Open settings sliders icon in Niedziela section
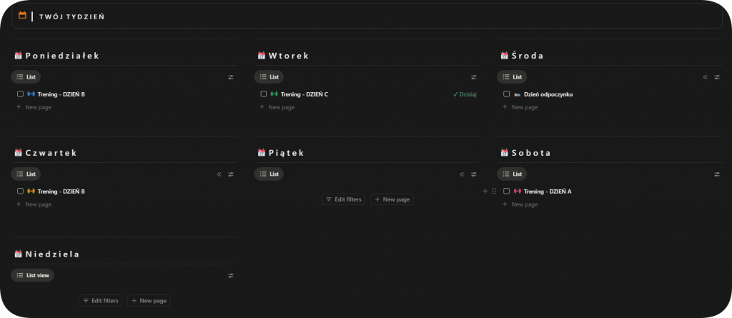732x318 pixels. [230, 276]
